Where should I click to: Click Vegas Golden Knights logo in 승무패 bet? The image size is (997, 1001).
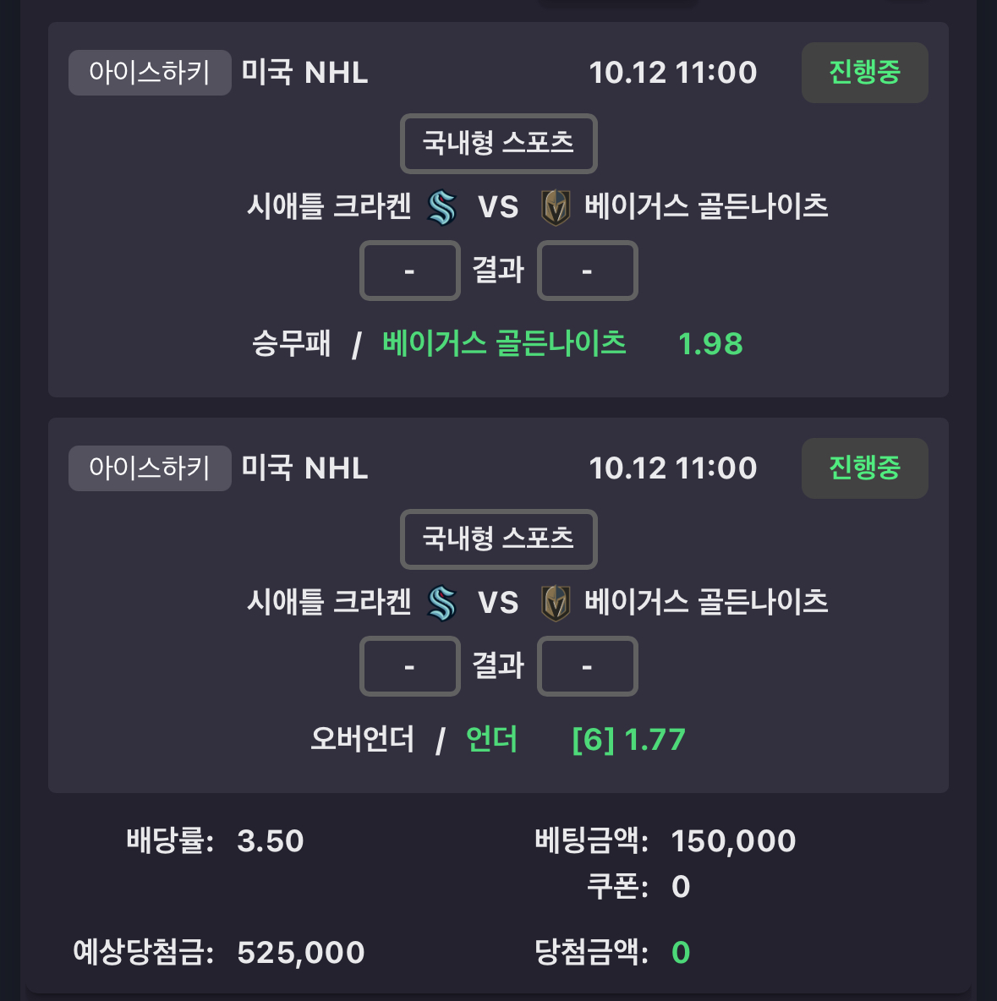coord(556,207)
